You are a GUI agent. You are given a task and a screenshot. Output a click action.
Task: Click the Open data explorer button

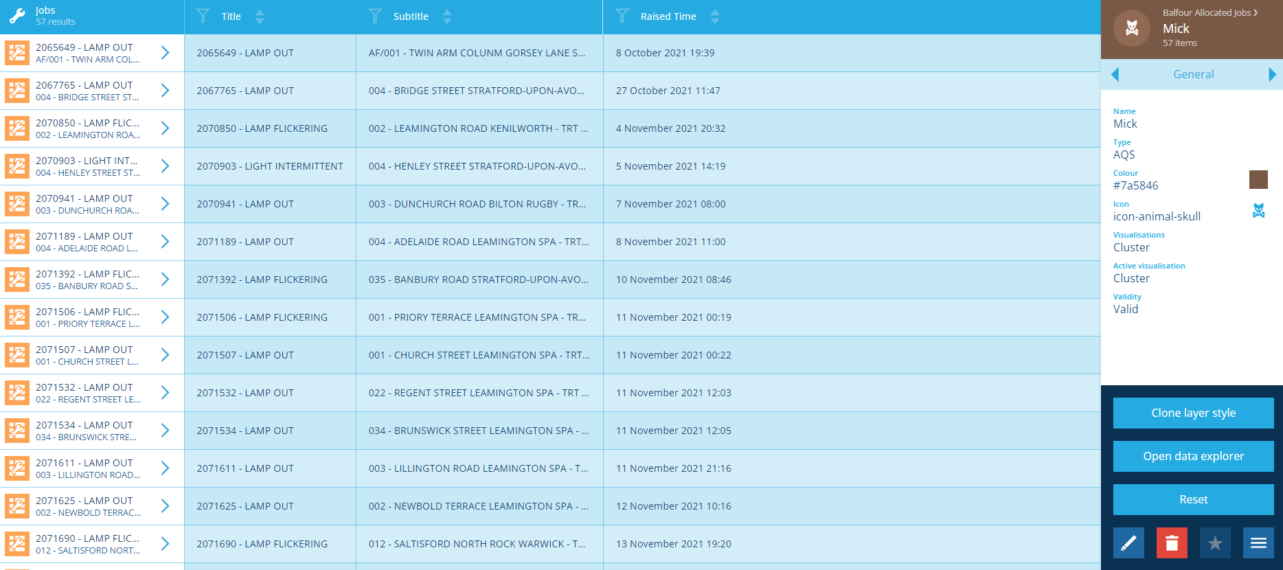[1193, 456]
